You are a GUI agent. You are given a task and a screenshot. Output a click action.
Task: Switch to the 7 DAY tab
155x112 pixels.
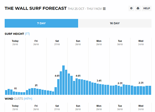click(x=41, y=23)
